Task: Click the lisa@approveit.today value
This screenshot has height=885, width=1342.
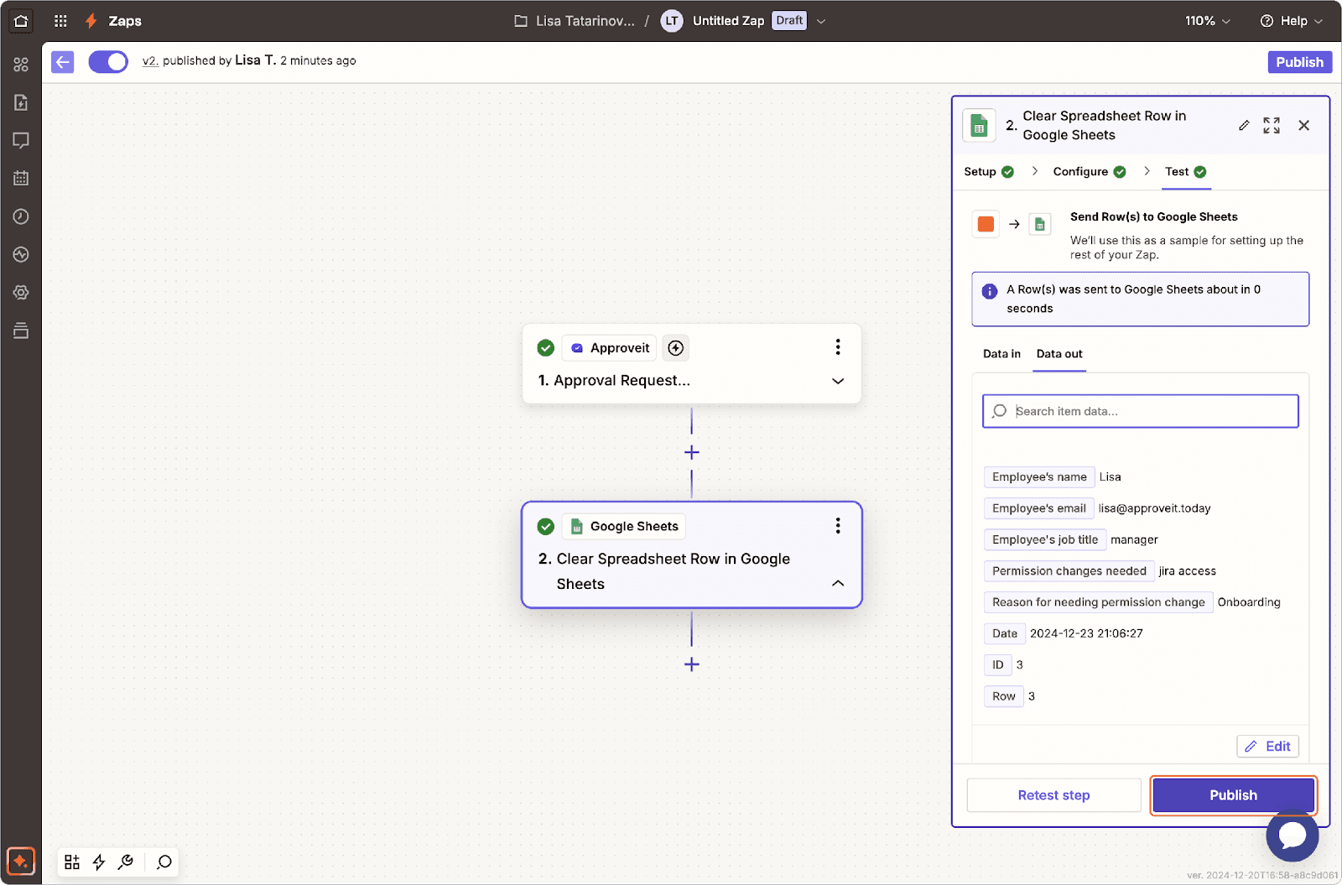Action: point(1154,508)
